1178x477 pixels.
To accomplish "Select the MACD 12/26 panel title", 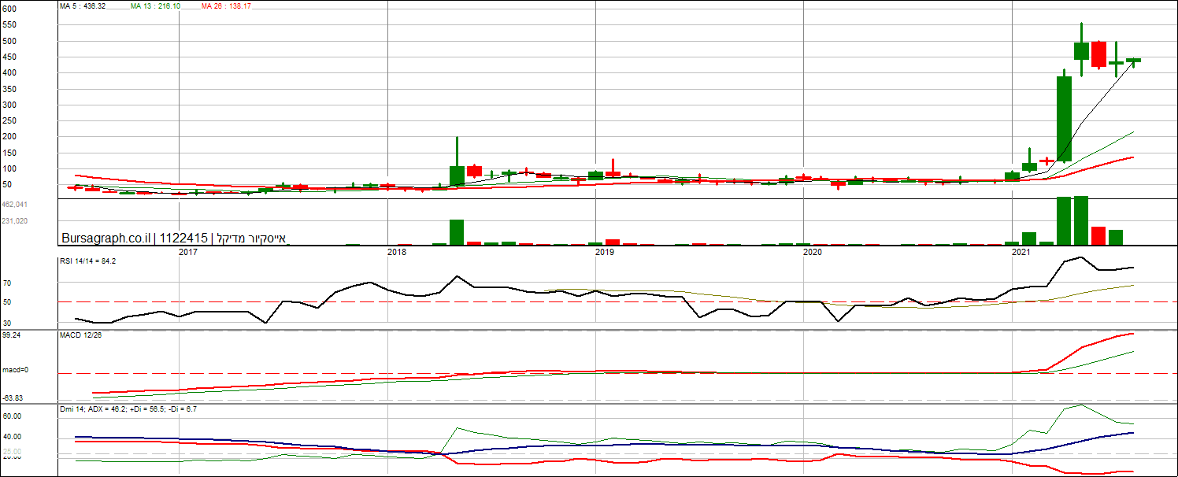I will [x=81, y=335].
